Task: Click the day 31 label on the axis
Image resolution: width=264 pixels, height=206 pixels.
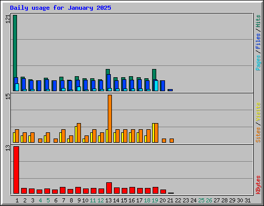Action: pyautogui.click(x=247, y=200)
